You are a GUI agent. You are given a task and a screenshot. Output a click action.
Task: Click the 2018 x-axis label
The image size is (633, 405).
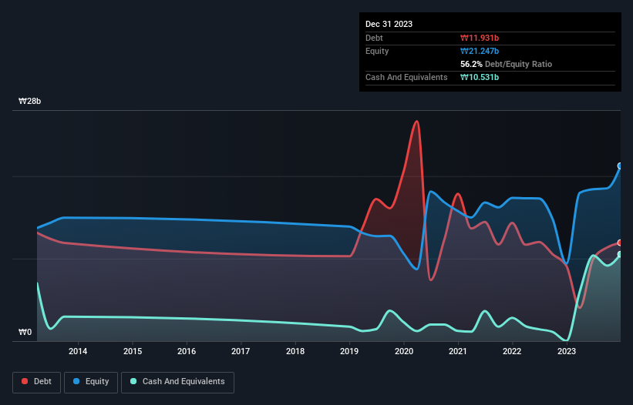[295, 351]
